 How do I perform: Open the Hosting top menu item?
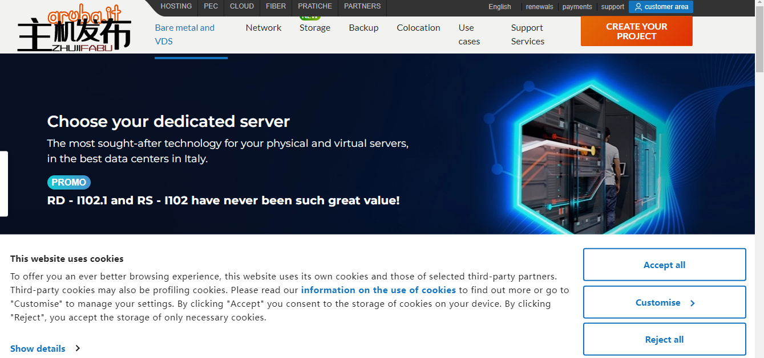click(x=176, y=6)
